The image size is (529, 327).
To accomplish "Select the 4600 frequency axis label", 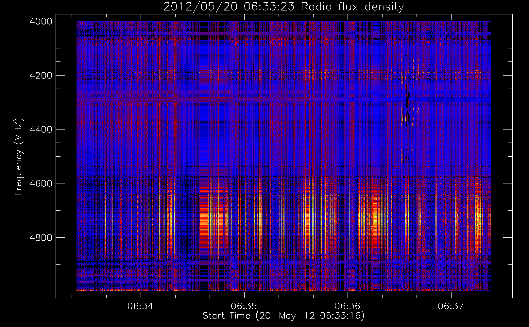I will point(41,183).
